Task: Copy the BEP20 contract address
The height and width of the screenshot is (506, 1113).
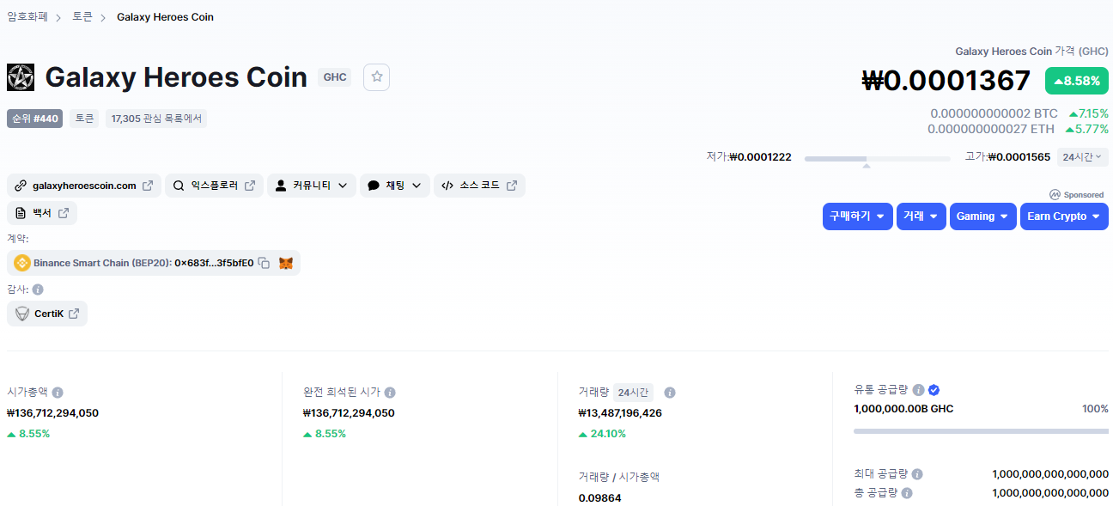Action: tap(265, 263)
